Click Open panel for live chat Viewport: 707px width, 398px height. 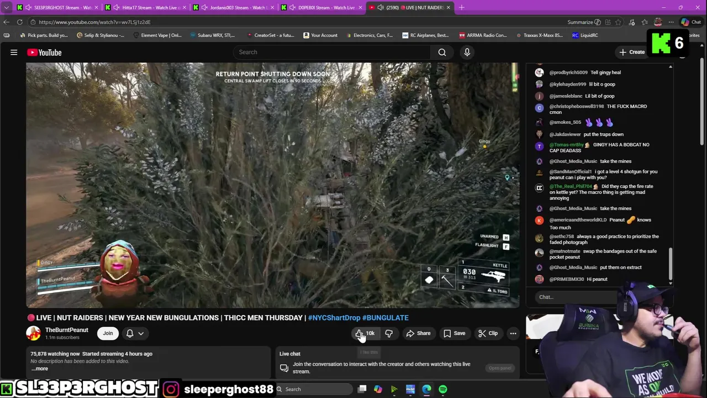coord(500,368)
